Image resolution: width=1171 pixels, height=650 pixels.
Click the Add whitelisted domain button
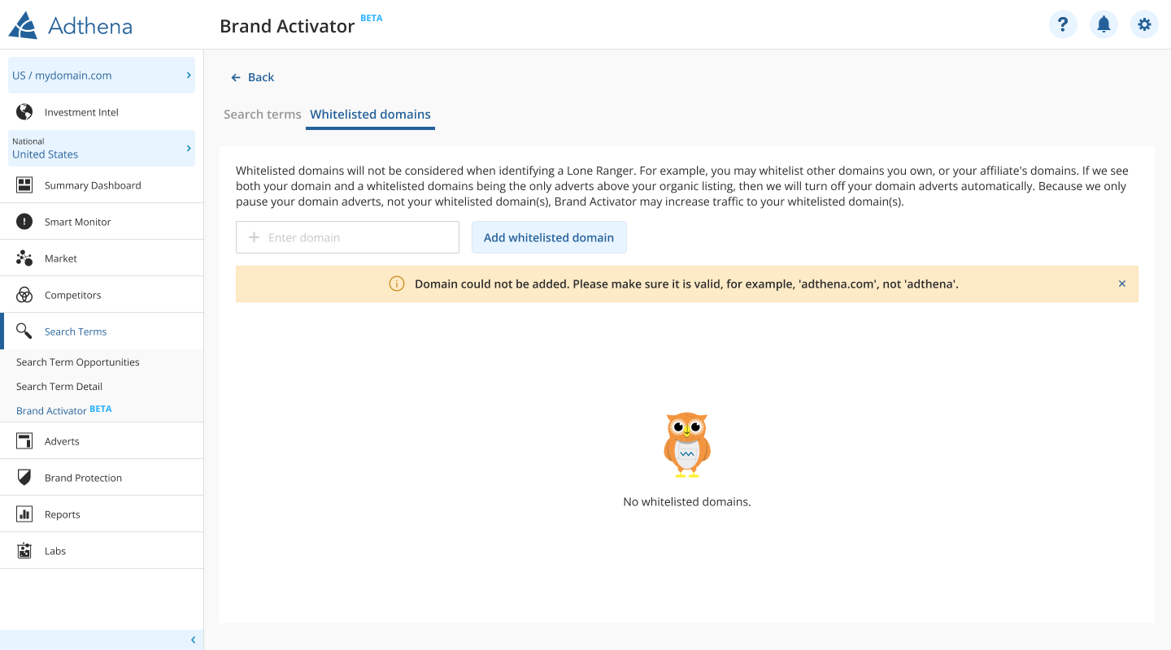click(549, 237)
